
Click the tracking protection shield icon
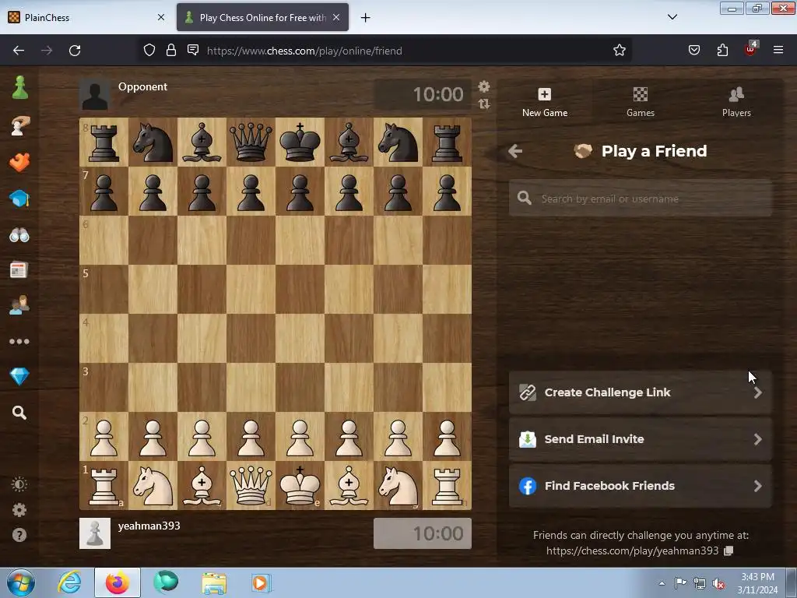click(x=149, y=50)
